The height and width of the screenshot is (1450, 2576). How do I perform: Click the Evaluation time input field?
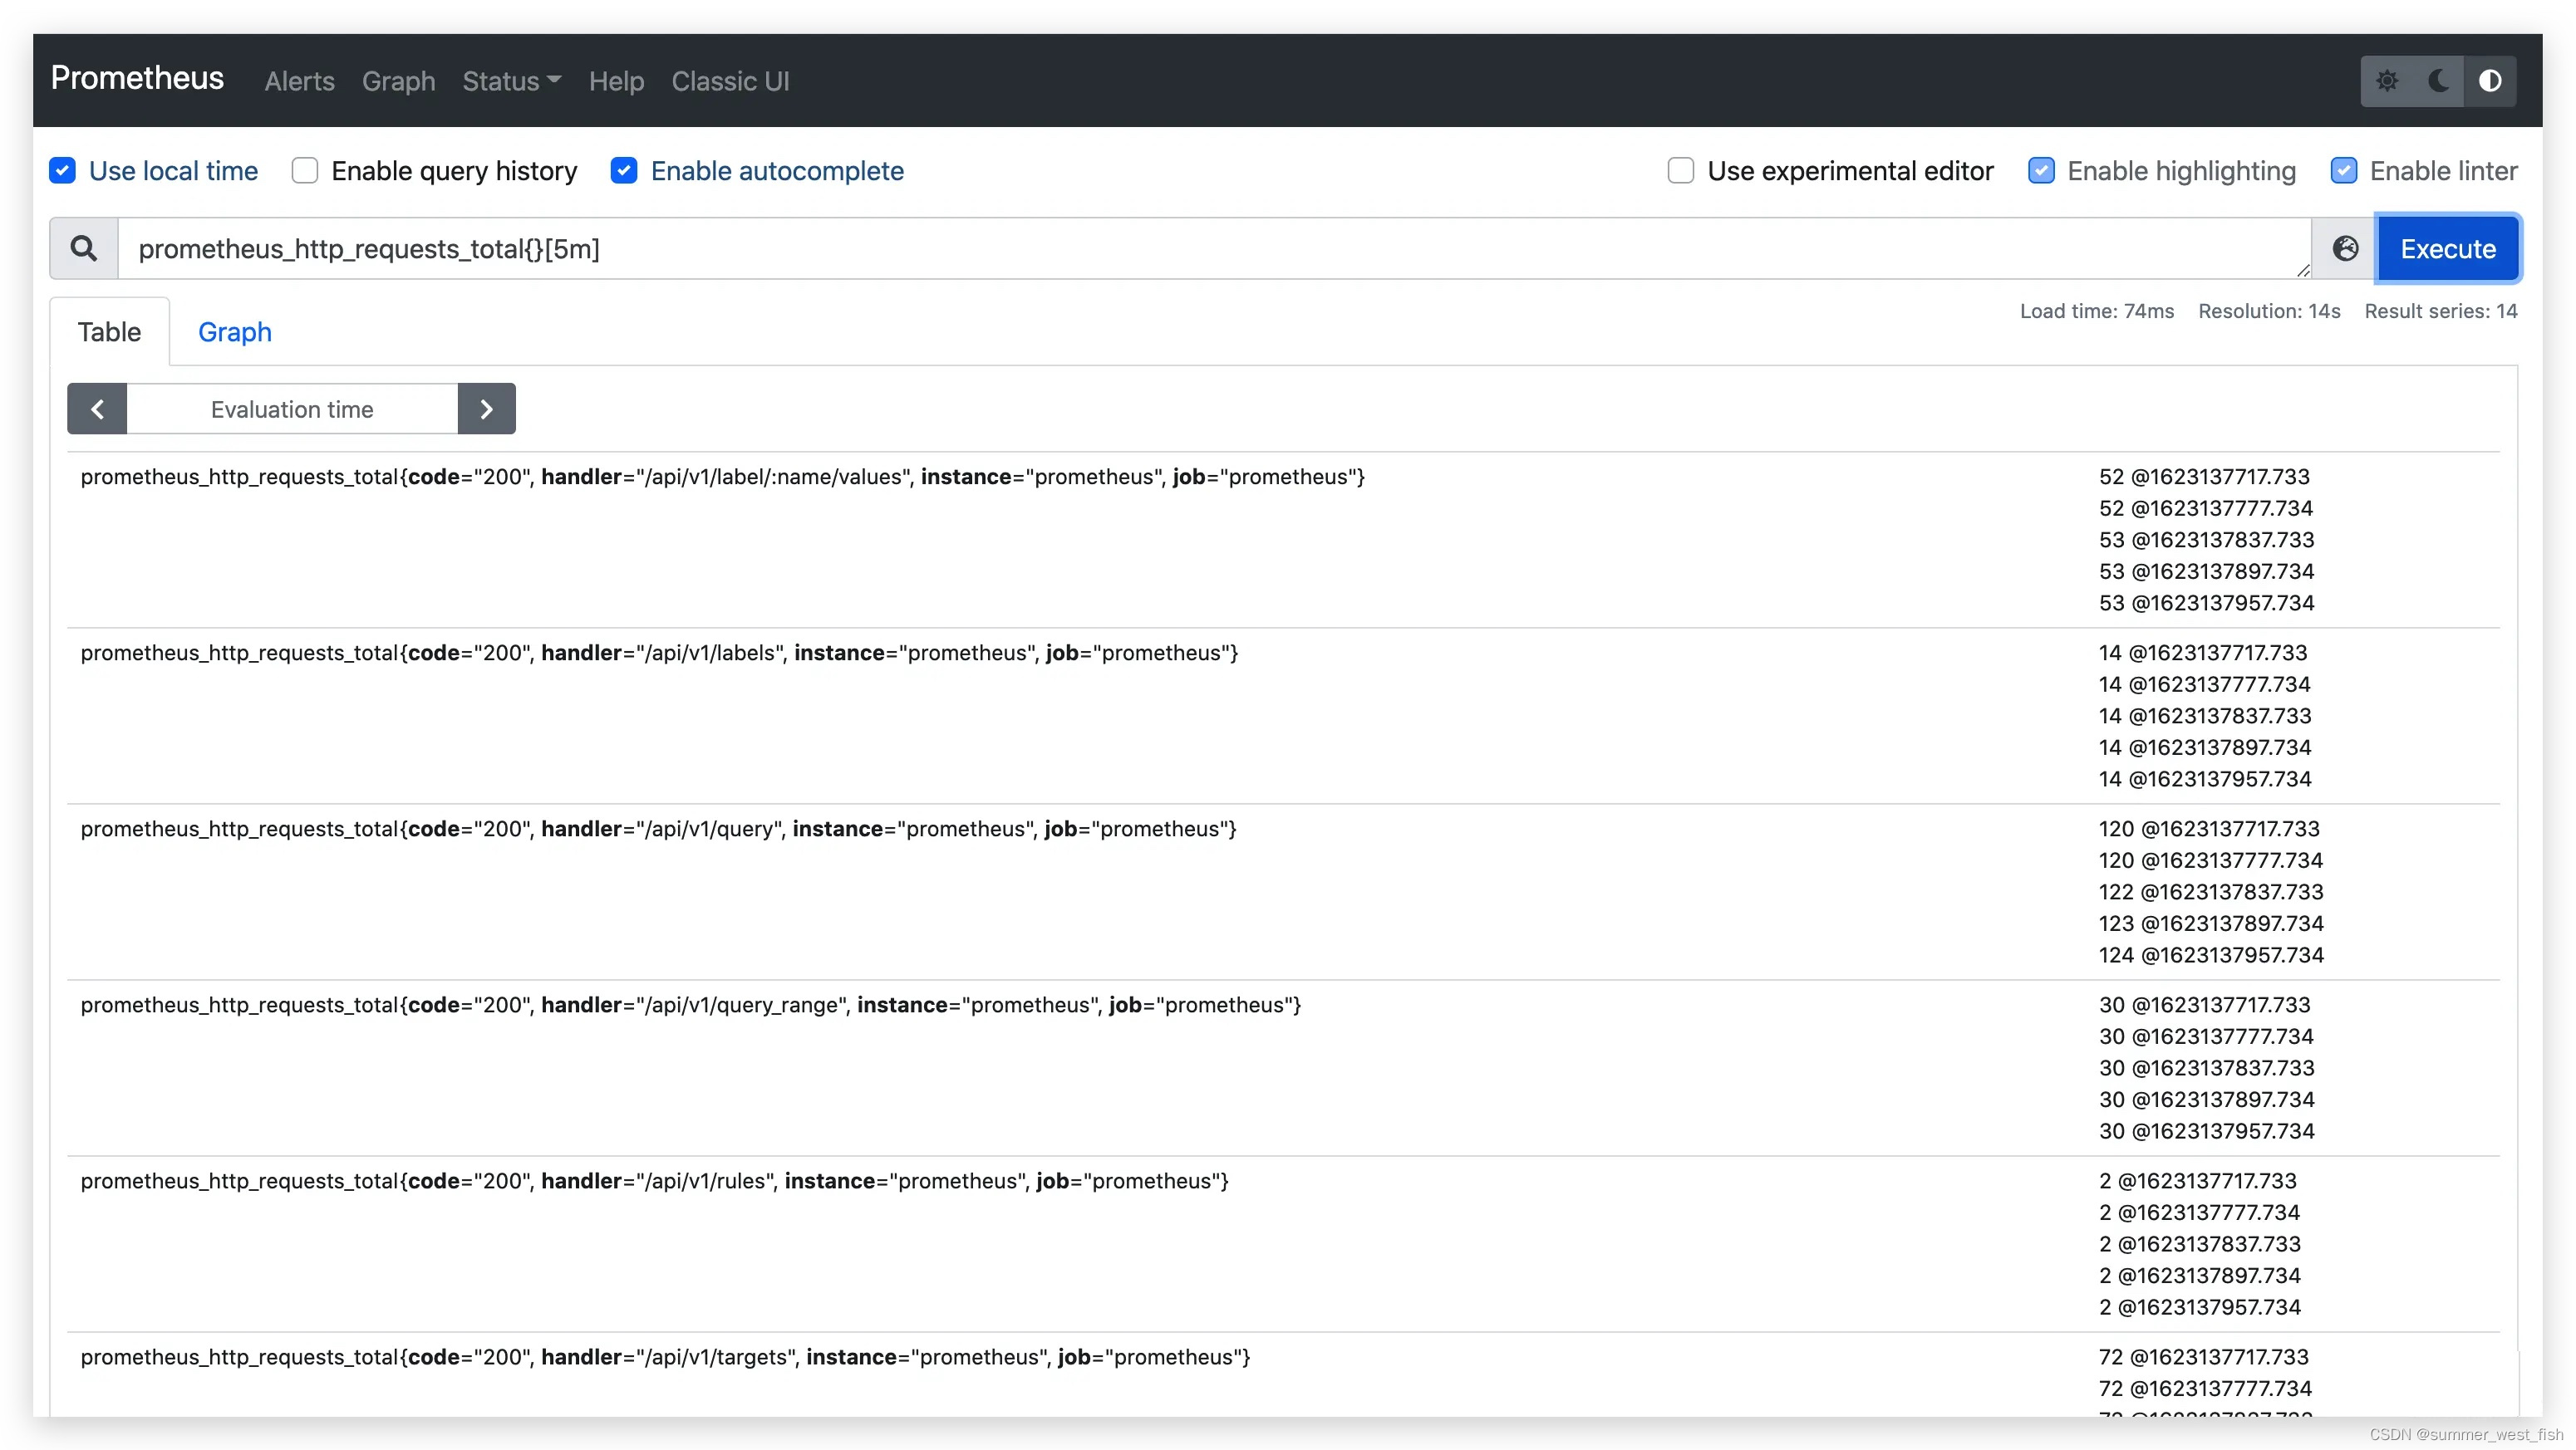[x=292, y=409]
